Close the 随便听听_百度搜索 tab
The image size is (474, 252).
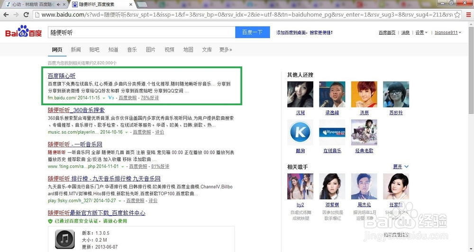(x=131, y=4)
